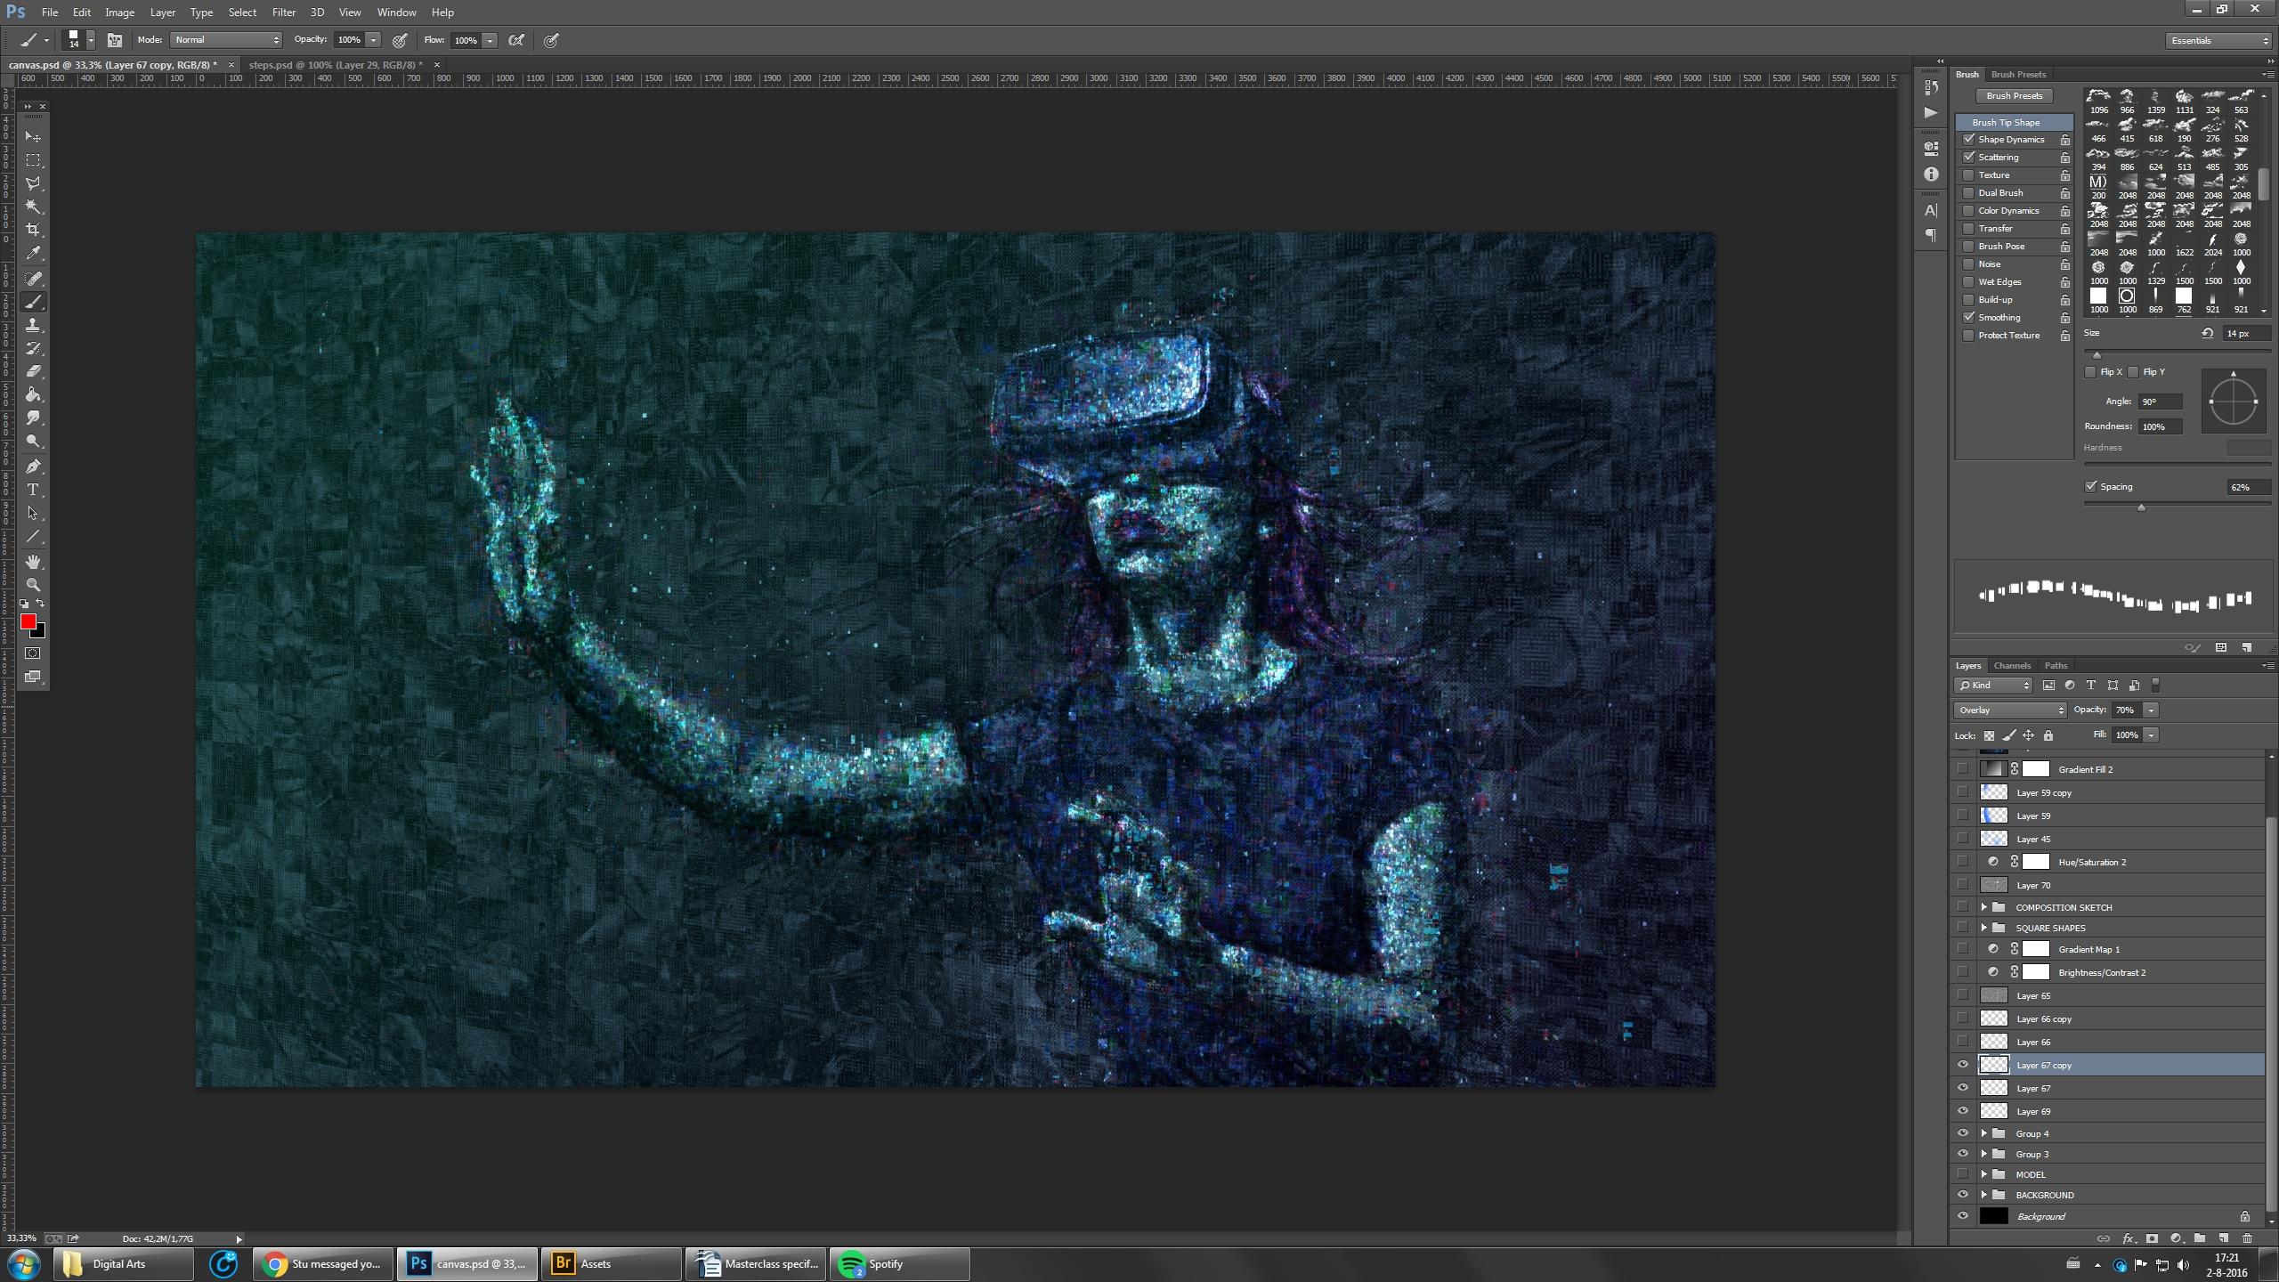
Task: Toggle the Spacing checkbox
Action: coord(2090,487)
